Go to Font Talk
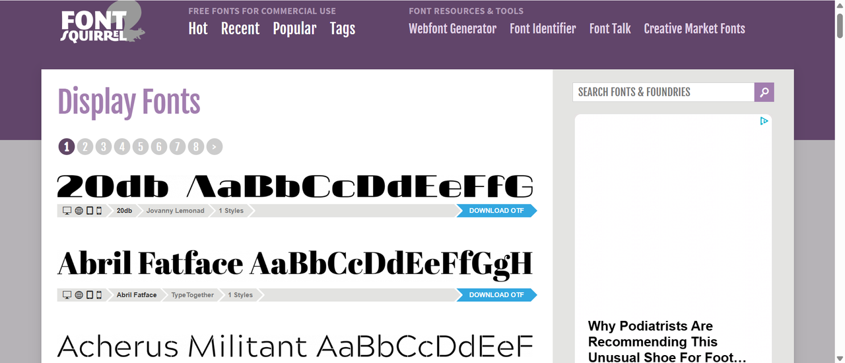The width and height of the screenshot is (845, 363). pos(610,28)
